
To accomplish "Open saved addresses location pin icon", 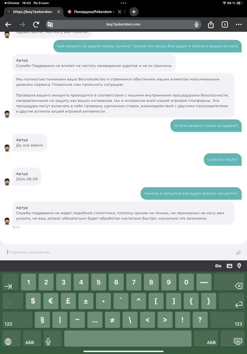I will point(239,265).
